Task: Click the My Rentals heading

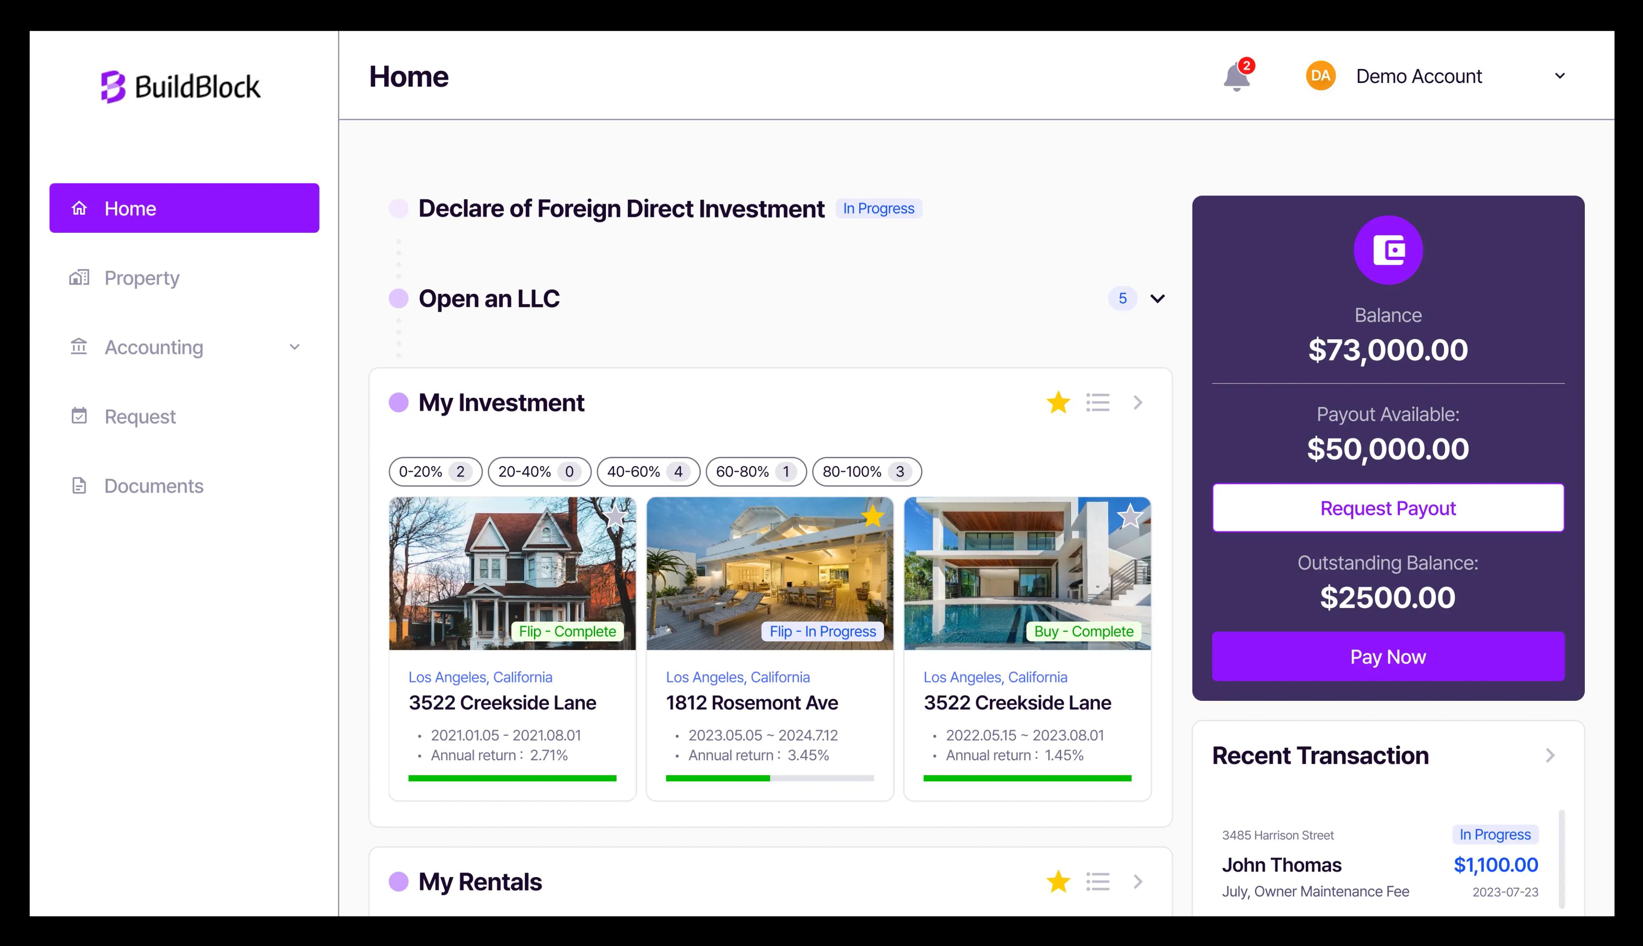Action: [480, 882]
